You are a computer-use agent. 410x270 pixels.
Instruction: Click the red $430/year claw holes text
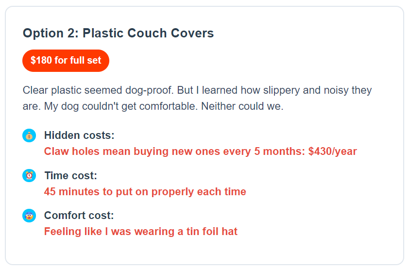[x=200, y=152]
